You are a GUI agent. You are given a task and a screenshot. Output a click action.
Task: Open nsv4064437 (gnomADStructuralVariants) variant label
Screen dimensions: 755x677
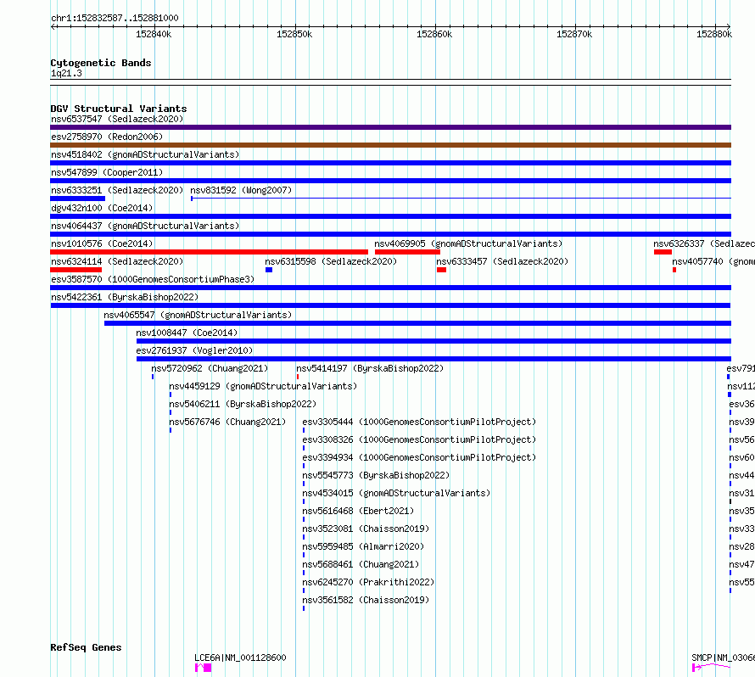[x=145, y=226]
